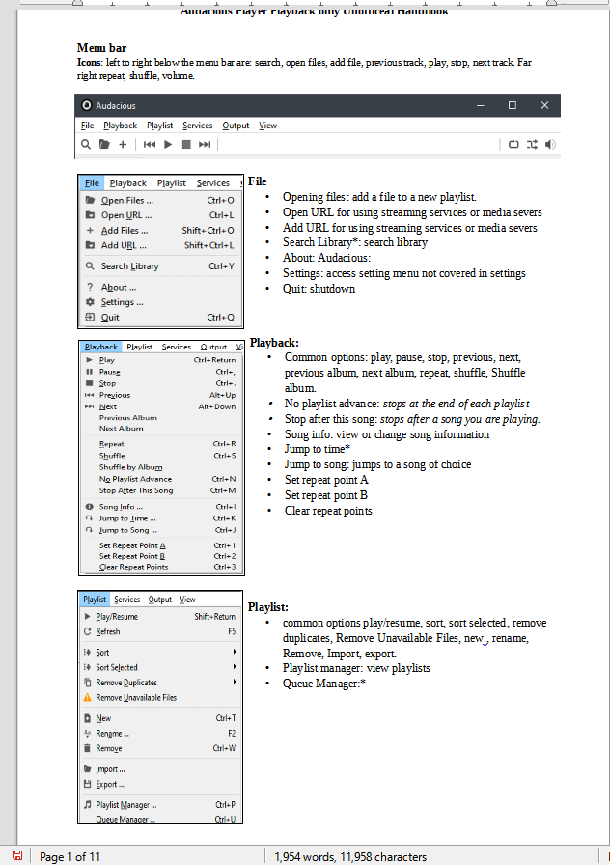Click the 'Menu bar' heading text
This screenshot has height=865, width=610.
click(101, 48)
